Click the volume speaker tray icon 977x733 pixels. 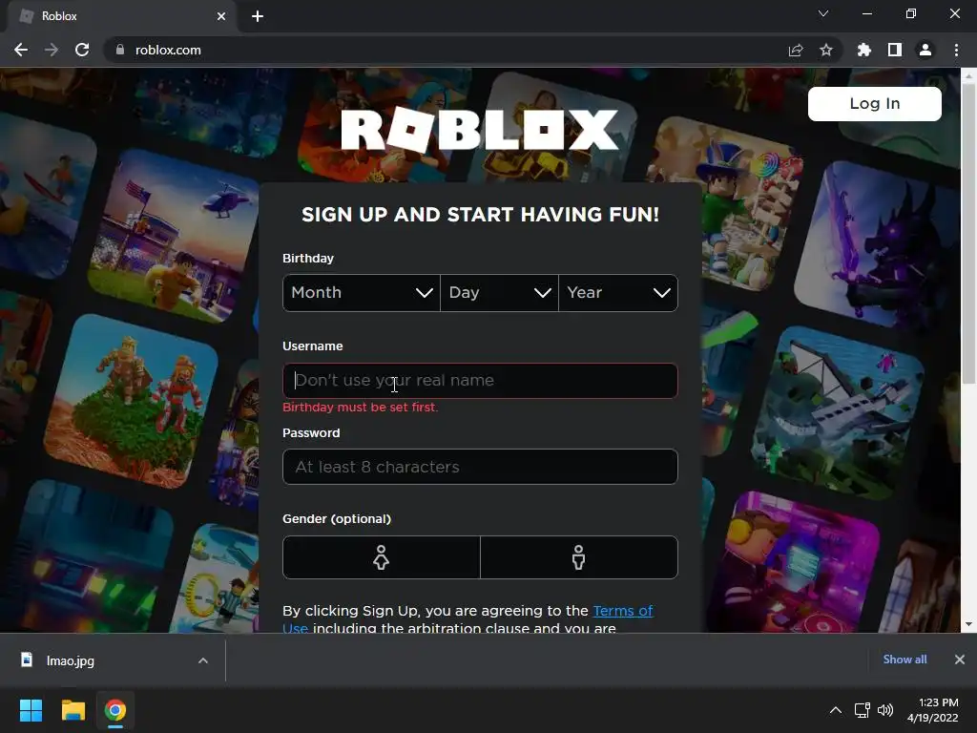pos(885,710)
